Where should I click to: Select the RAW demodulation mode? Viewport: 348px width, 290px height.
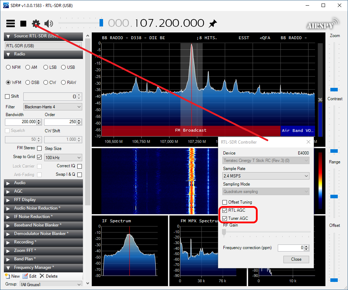pos(63,83)
